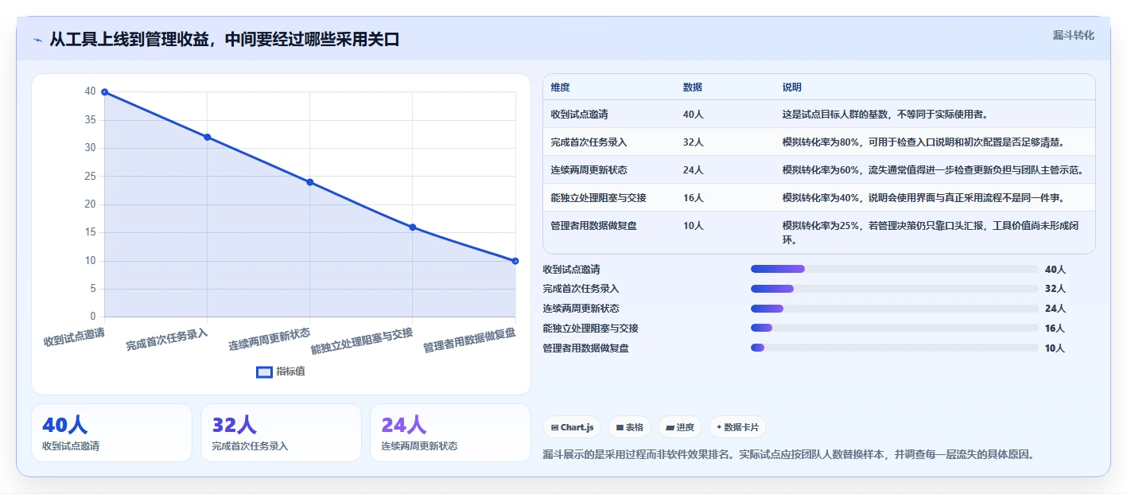This screenshot has width=1127, height=494.
Task: Click the footer note about 漏斗展示
Action: [789, 455]
